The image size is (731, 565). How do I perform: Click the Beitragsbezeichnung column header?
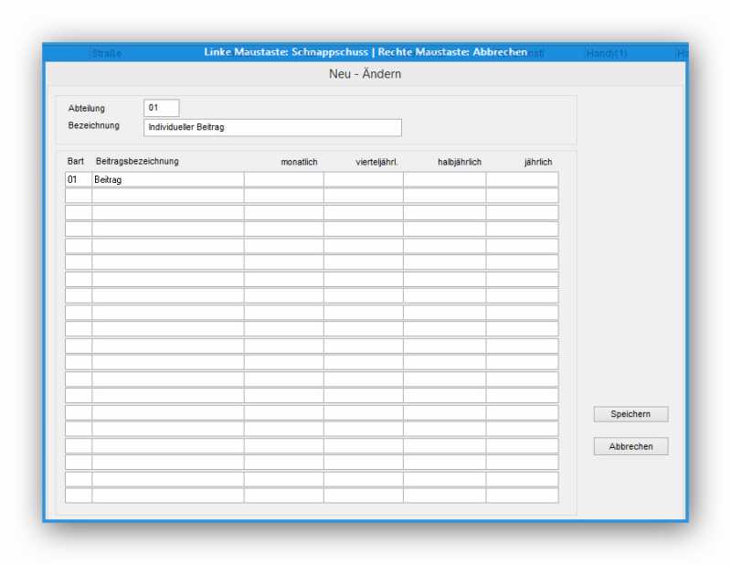pyautogui.click(x=137, y=162)
